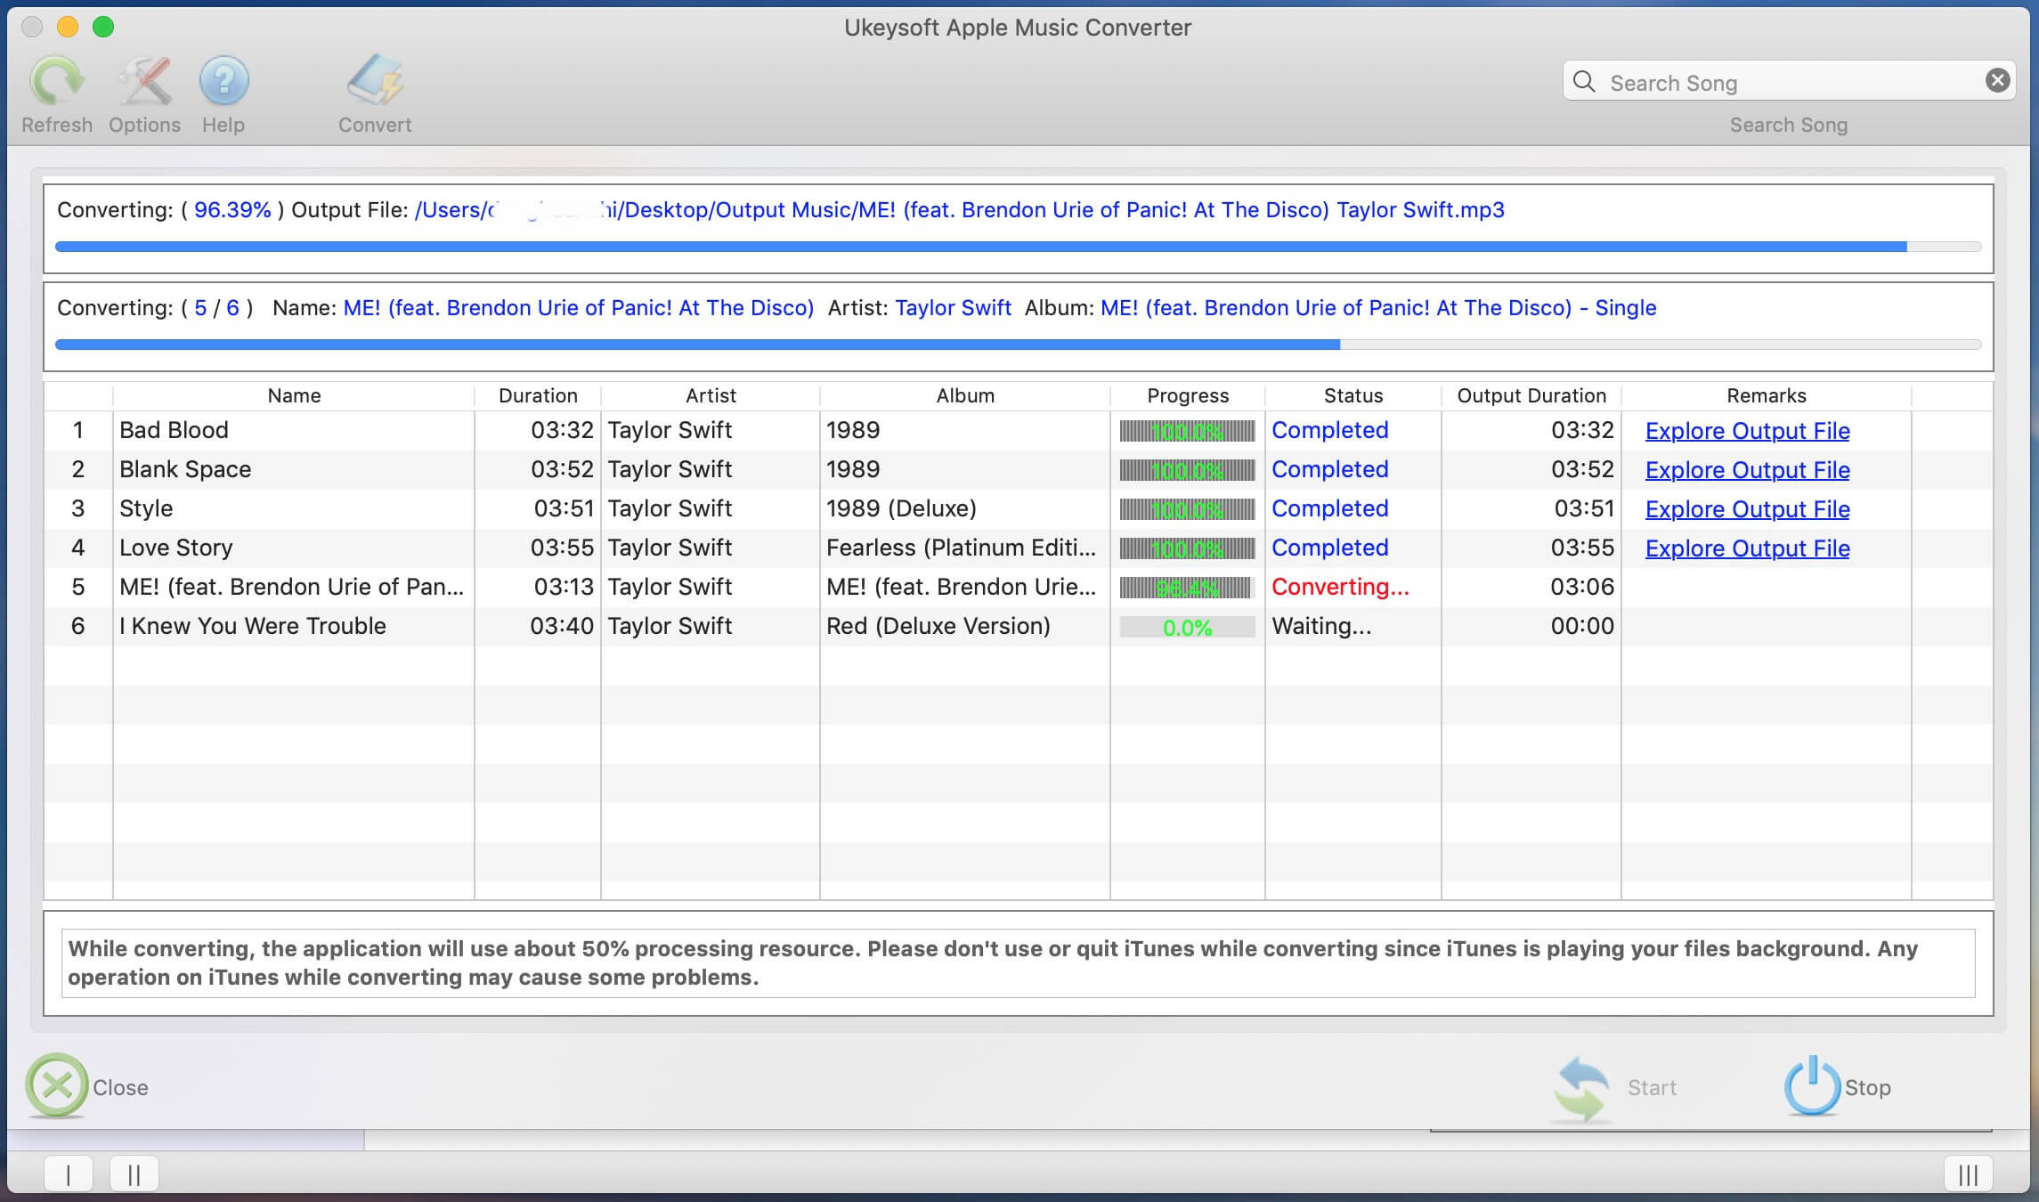
Task: Explore output file for Bad Blood
Action: click(x=1747, y=429)
